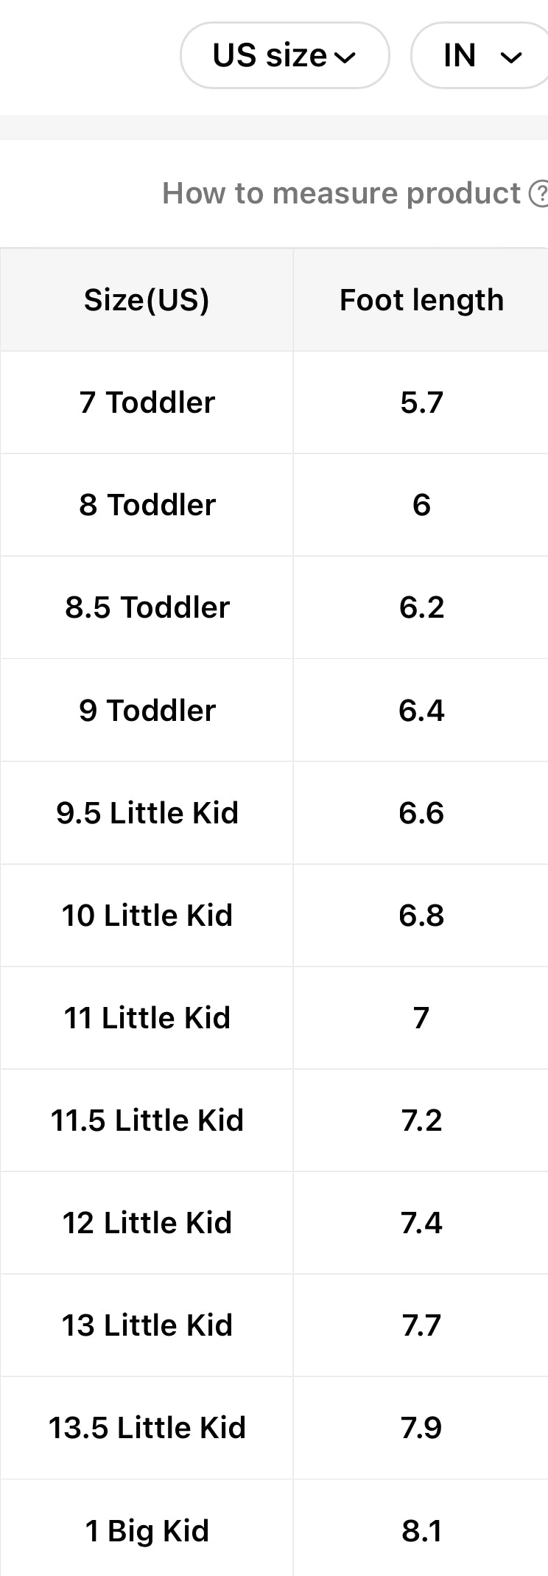Open the IN unit dropdown
Viewport: 548px width, 1576px height.
click(481, 56)
